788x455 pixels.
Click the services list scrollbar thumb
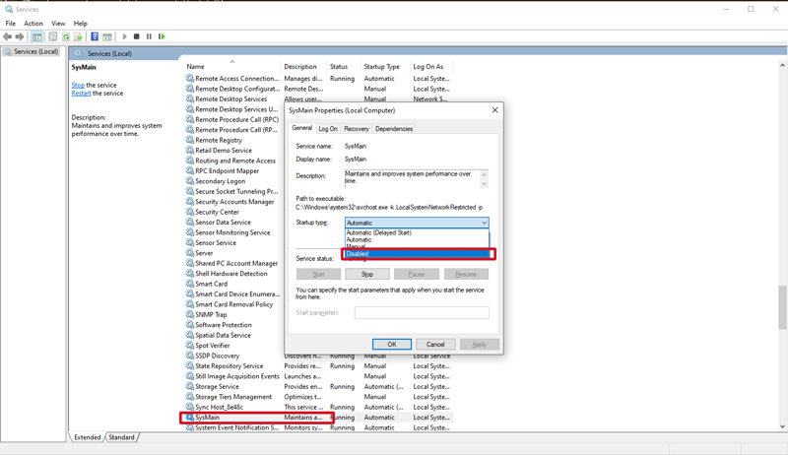tap(782, 307)
